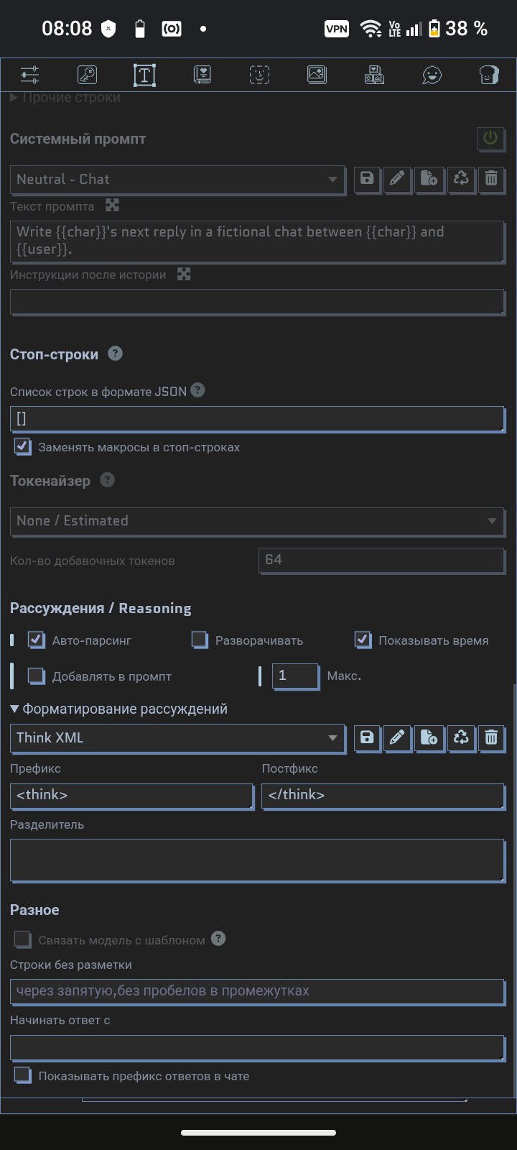The width and height of the screenshot is (517, 1150).
Task: Open the API connections plug icon
Action: [x=87, y=75]
